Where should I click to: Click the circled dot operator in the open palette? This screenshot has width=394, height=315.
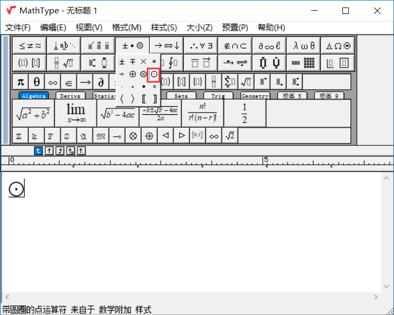click(154, 74)
